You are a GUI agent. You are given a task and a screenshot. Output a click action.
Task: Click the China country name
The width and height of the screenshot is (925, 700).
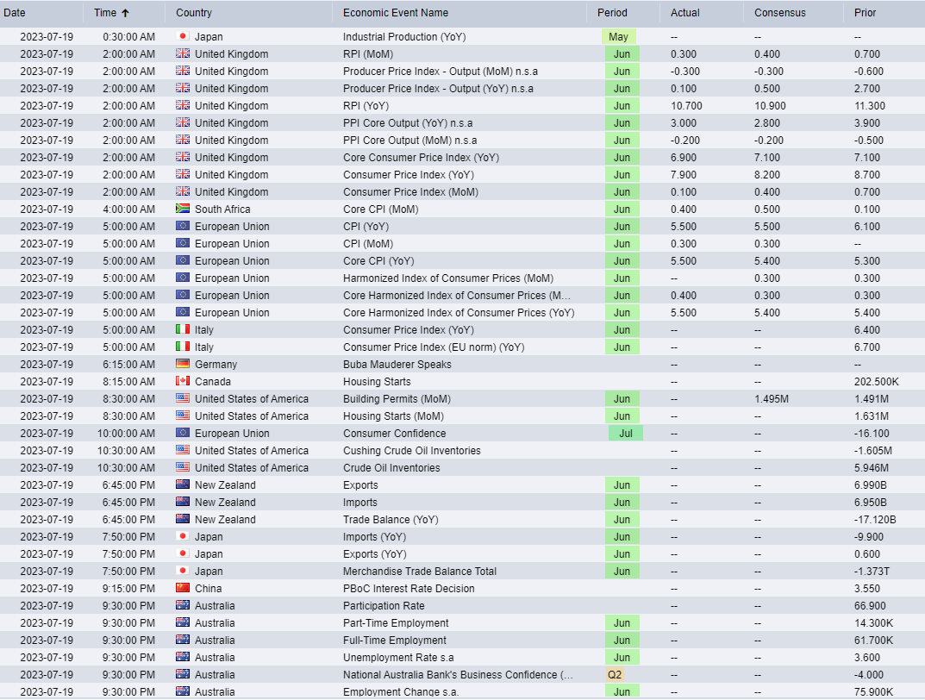[x=209, y=589]
